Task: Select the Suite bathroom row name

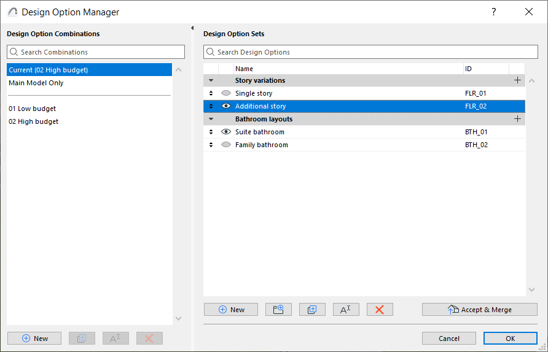Action: (x=260, y=132)
